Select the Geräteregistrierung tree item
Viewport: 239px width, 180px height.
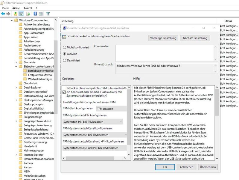point(35,142)
